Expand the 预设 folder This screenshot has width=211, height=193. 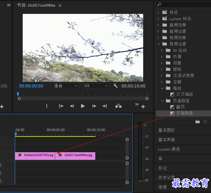pyautogui.click(x=158, y=12)
